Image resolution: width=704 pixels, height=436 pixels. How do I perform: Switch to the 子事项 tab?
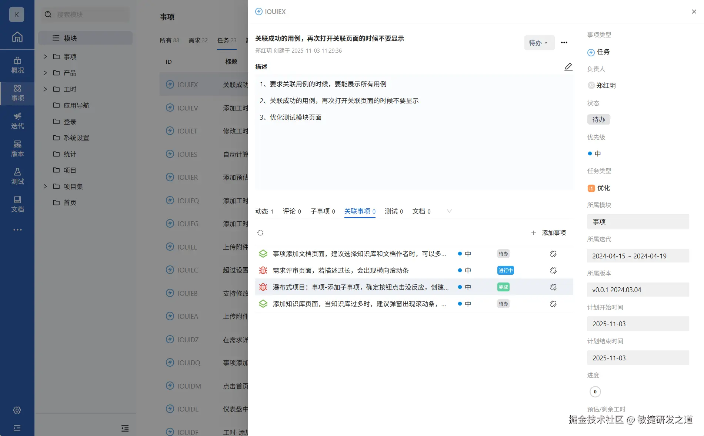click(x=323, y=211)
